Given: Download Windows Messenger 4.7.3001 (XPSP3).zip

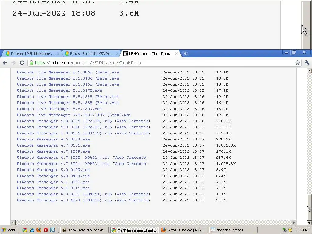Looking at the screenshot, I should [63, 164].
